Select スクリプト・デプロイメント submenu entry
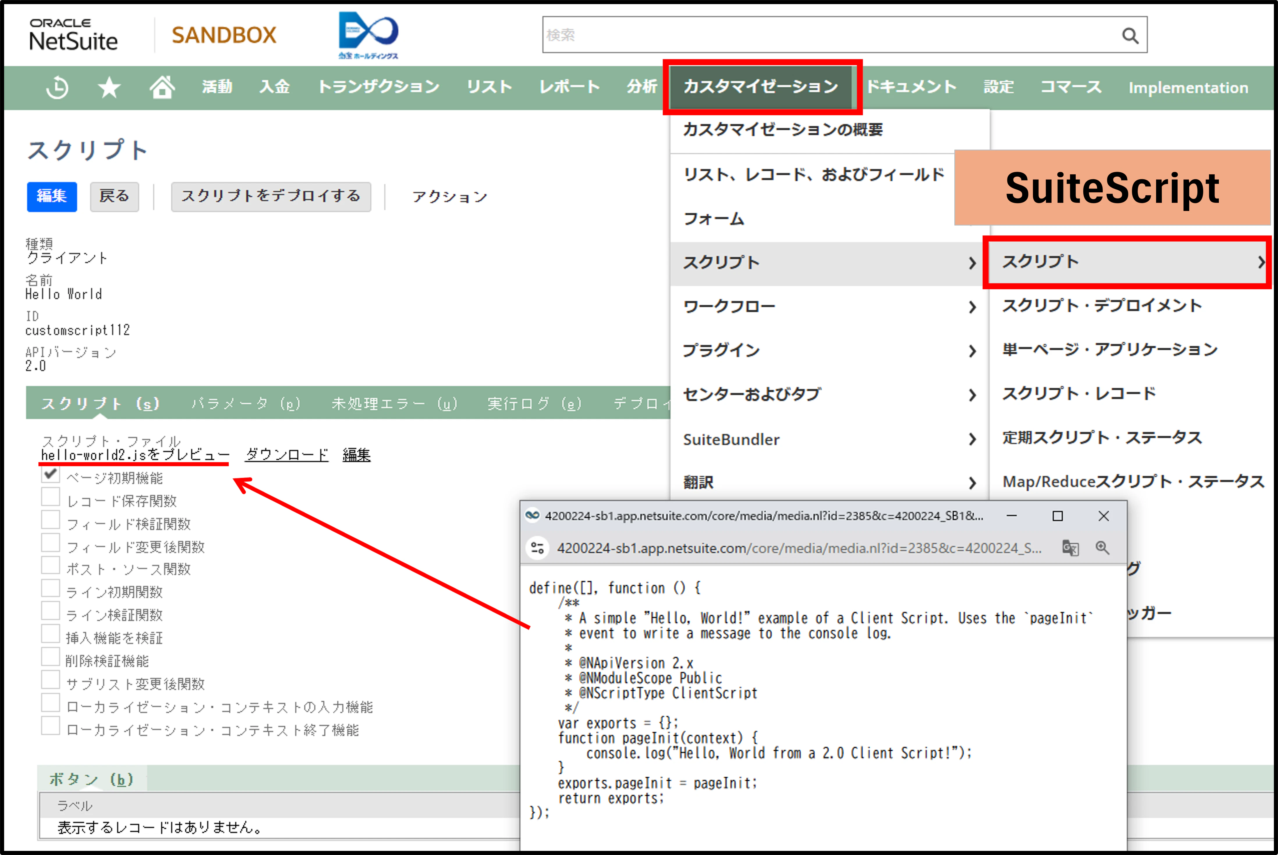Screen dimensions: 1278x855 tap(1102, 305)
